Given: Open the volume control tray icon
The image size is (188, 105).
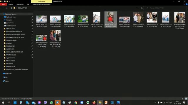Looking at the screenshot, I should coord(167,102).
